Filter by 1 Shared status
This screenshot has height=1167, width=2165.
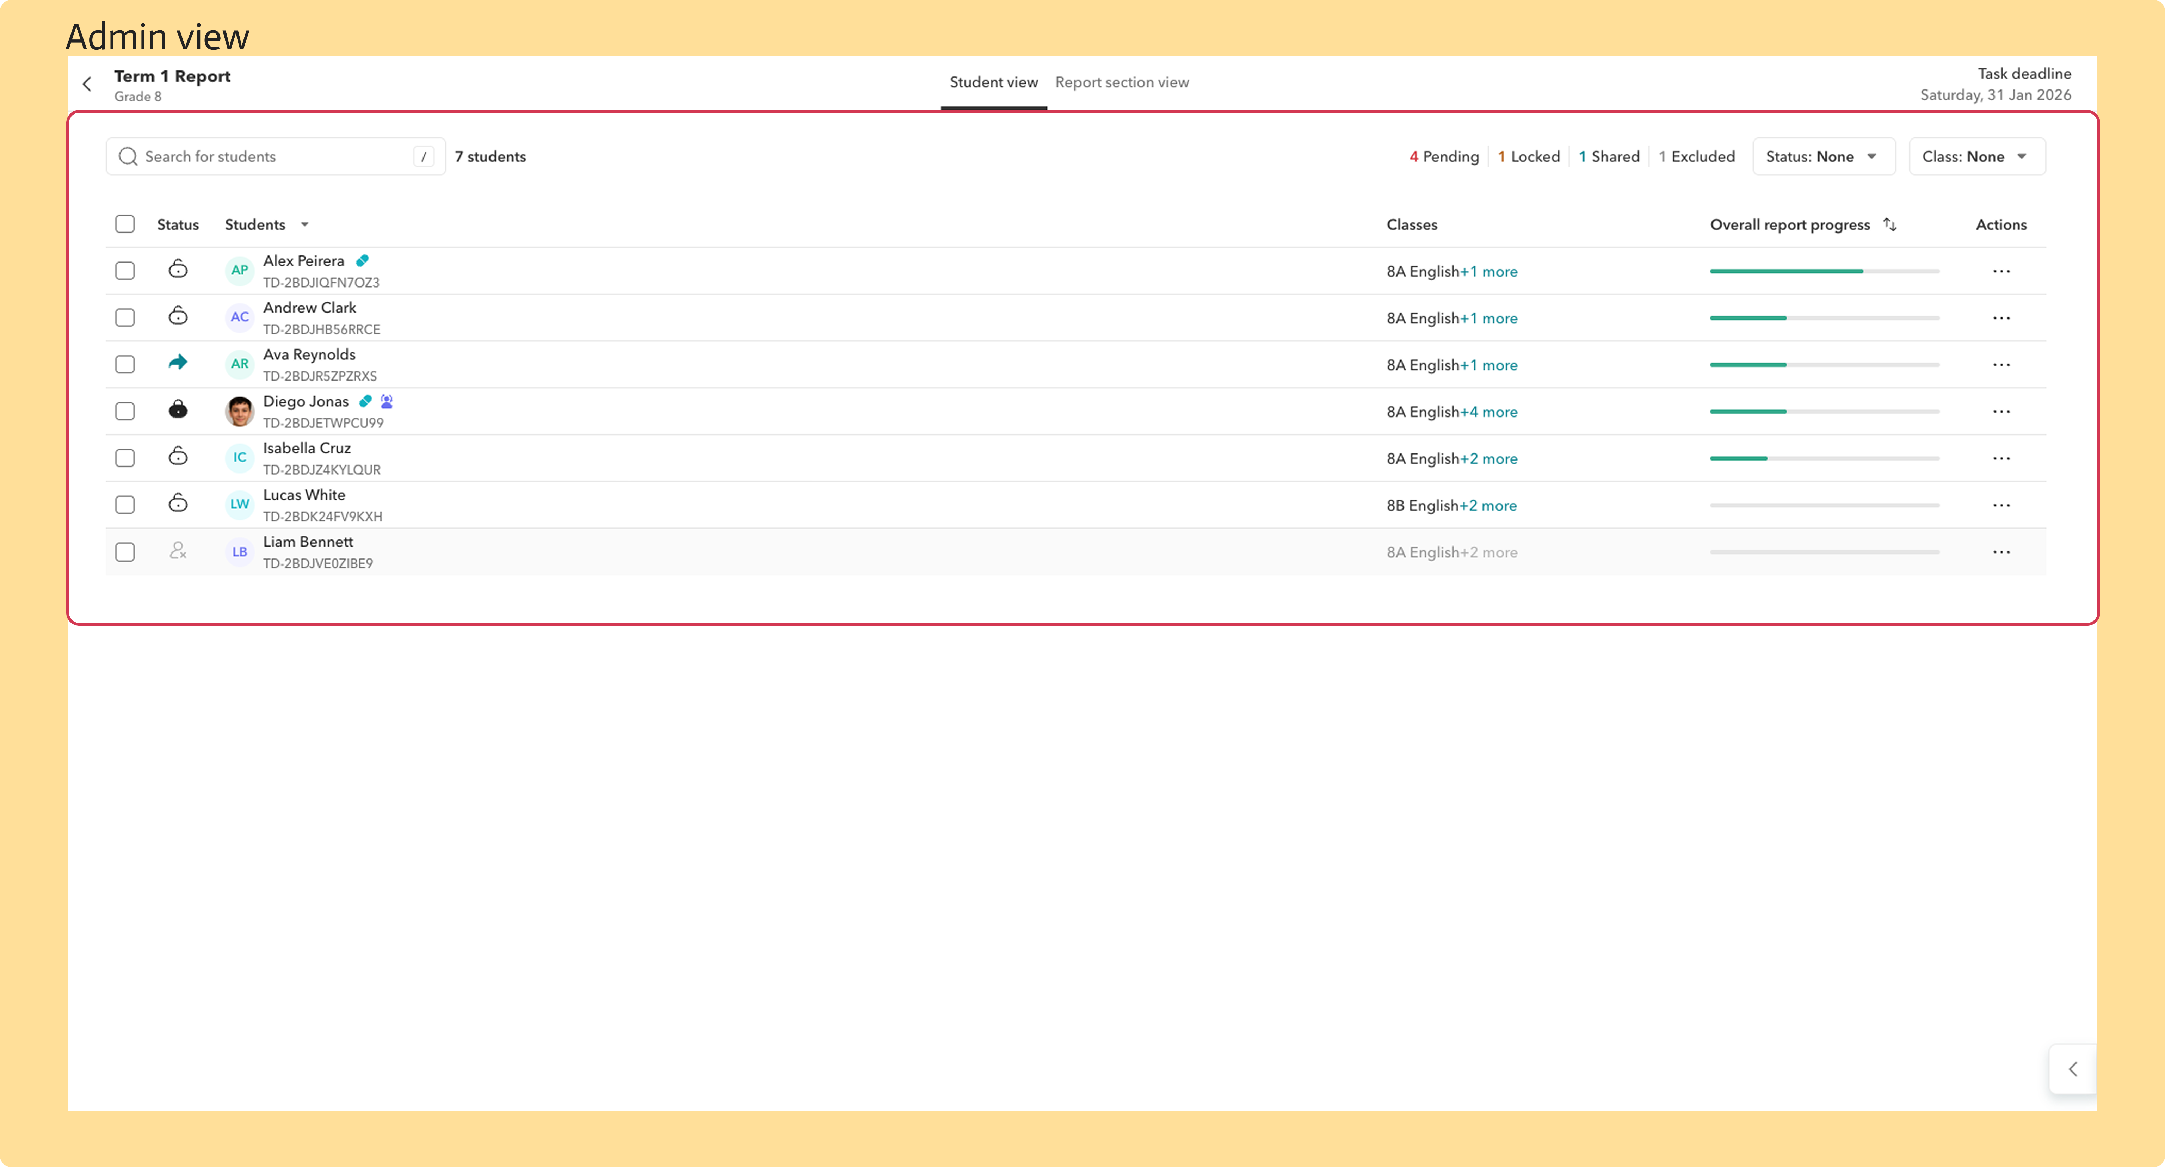1609,156
